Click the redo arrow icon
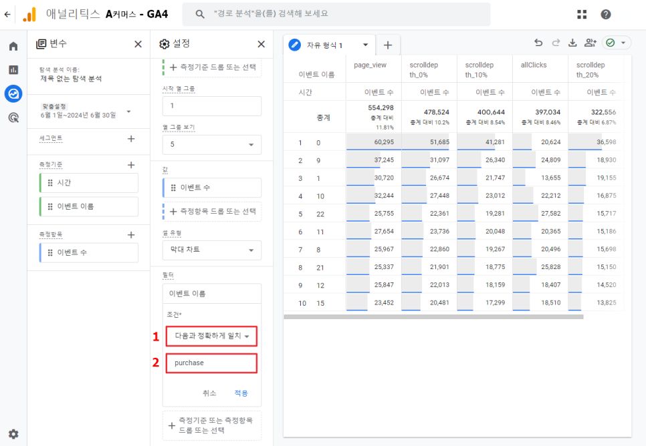This screenshot has height=446, width=646. (x=556, y=42)
